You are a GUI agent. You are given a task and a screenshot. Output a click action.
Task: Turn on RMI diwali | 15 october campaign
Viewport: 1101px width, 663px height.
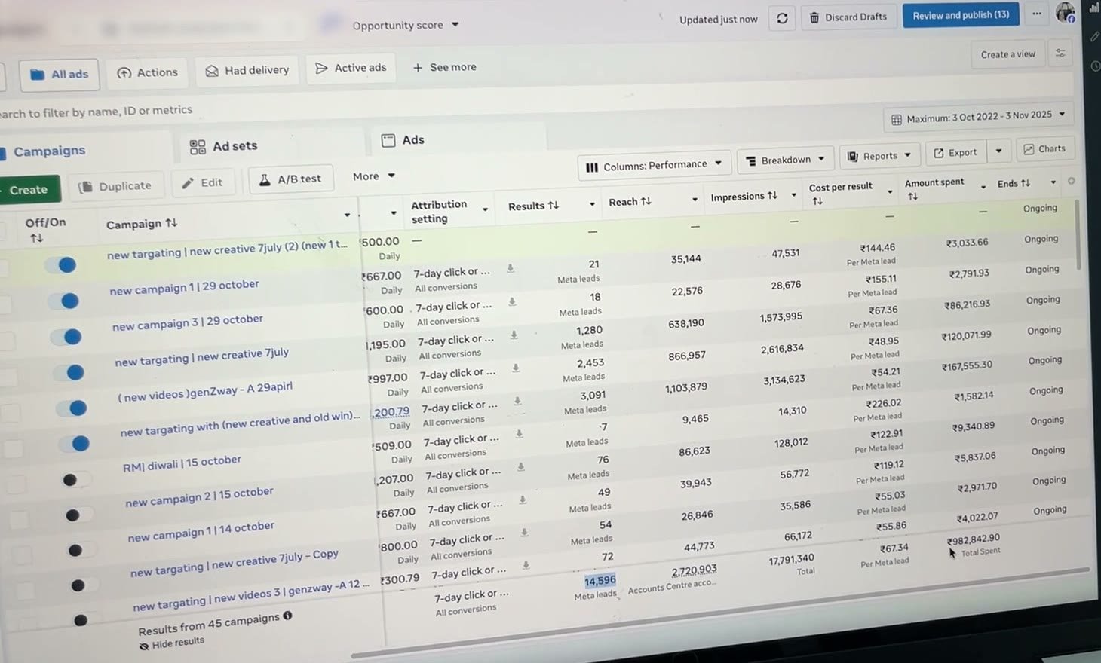(x=75, y=479)
